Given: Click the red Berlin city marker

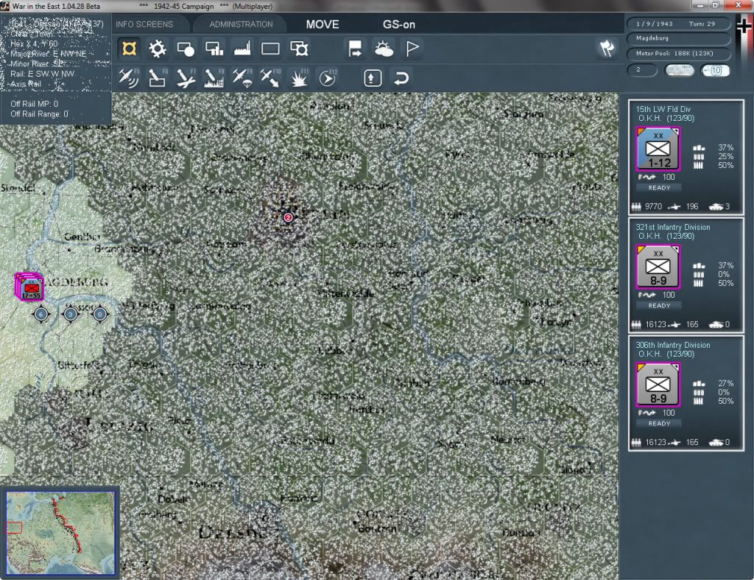Looking at the screenshot, I should pyautogui.click(x=288, y=217).
